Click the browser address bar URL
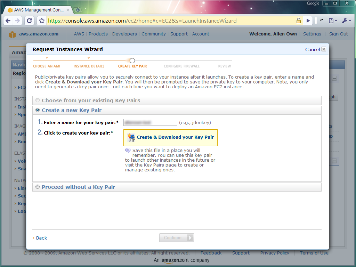The width and height of the screenshot is (356, 267). pos(142,21)
